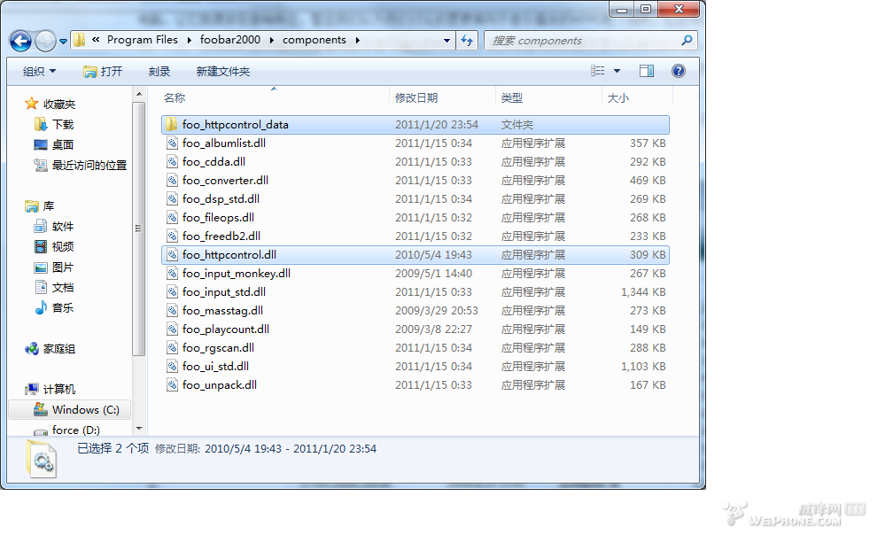Select the foo_httpcontrol.dll file icon
The image size is (893, 558).
tap(172, 255)
